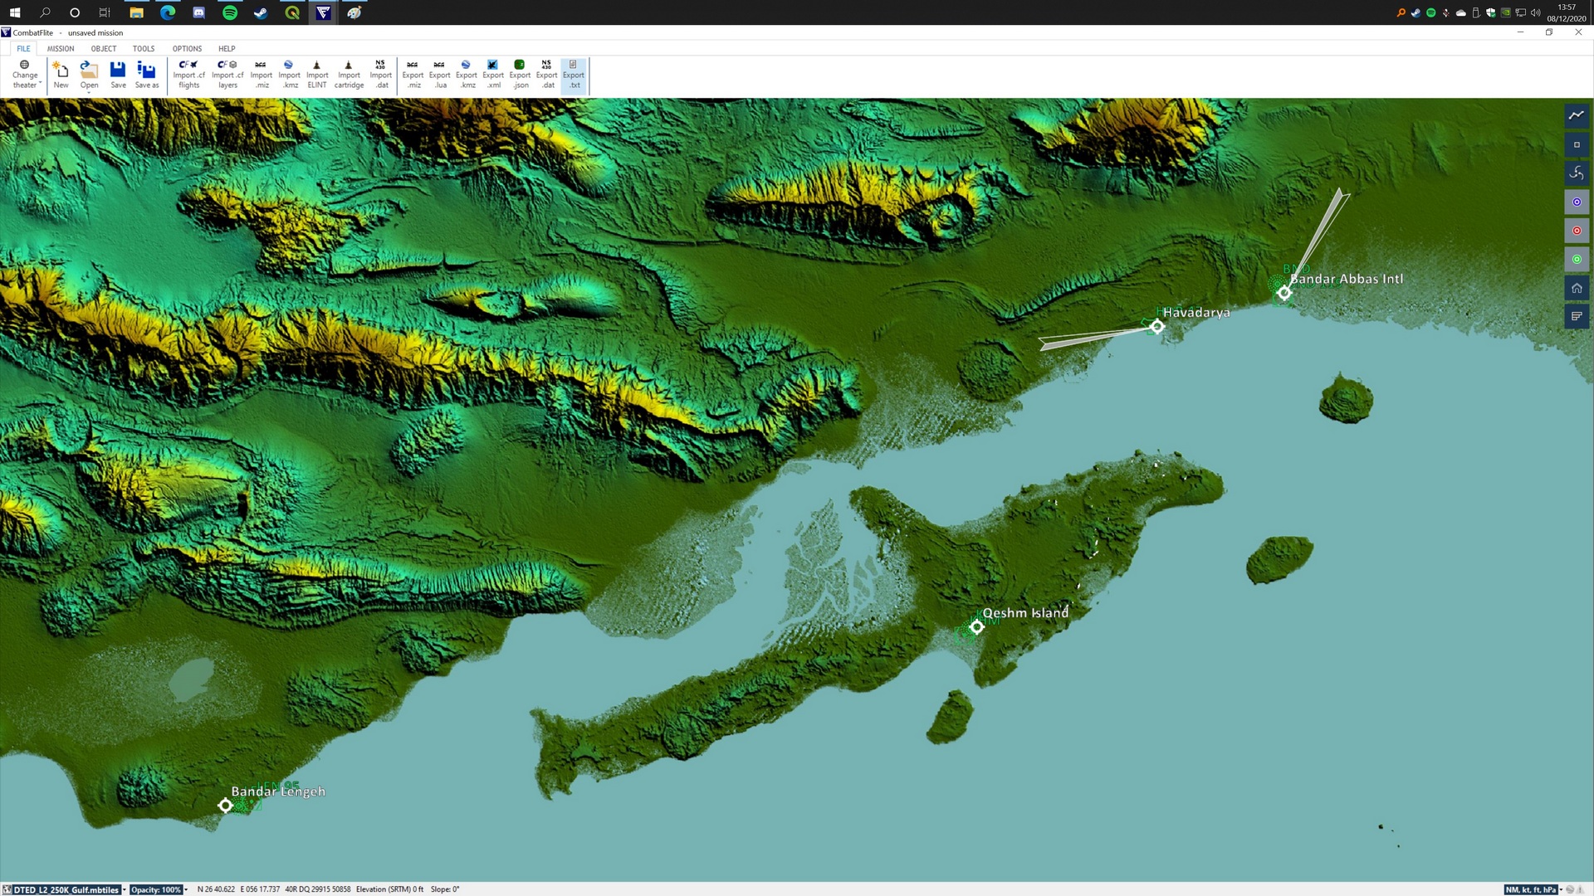The width and height of the screenshot is (1594, 896).
Task: Expand the DTED map layer dropdown
Action: [x=125, y=889]
